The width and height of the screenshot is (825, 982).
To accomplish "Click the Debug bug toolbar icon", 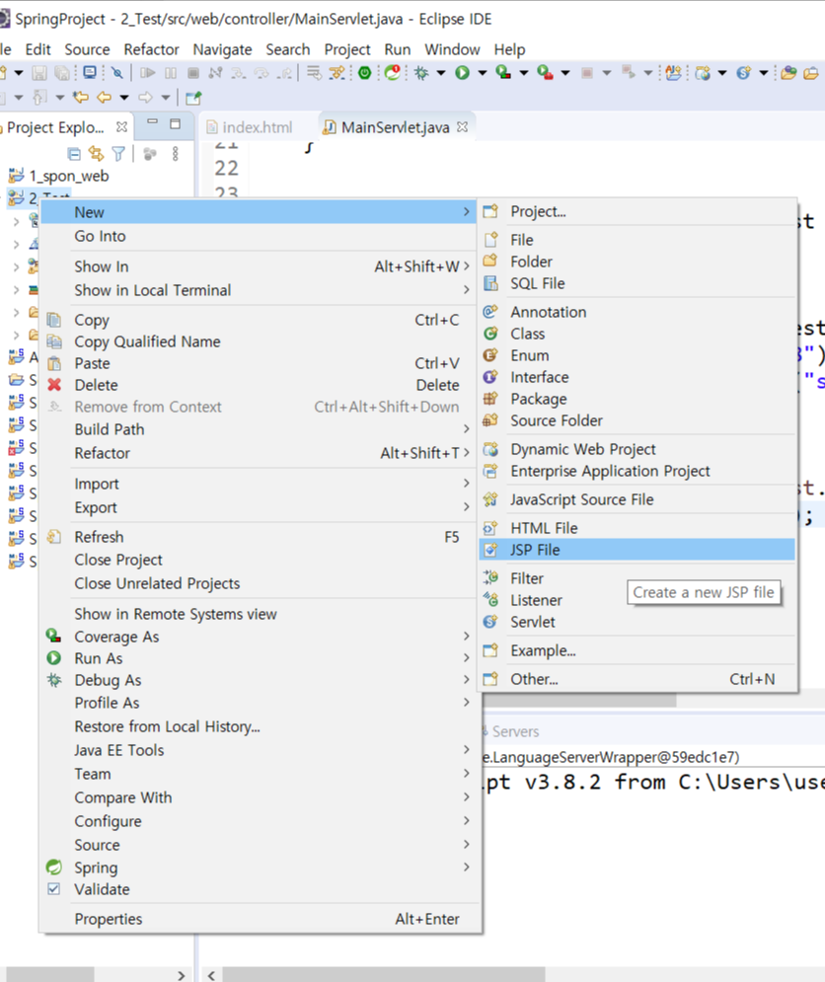I will tap(421, 73).
